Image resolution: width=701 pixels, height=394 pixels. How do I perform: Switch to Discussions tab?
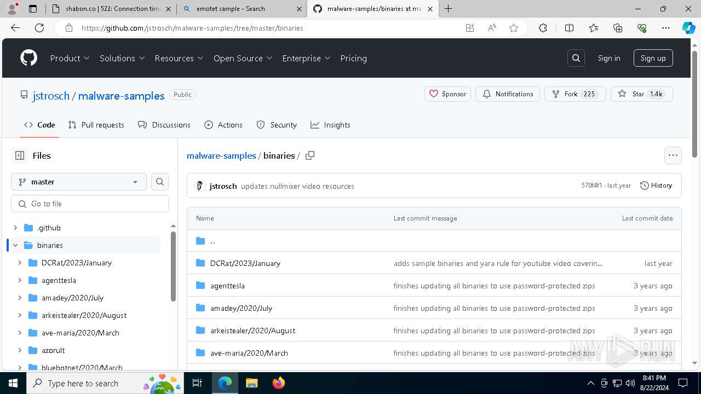pyautogui.click(x=164, y=125)
